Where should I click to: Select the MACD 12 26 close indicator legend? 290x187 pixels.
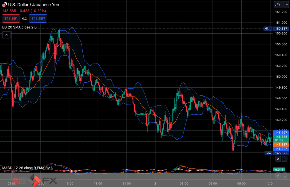pos(27,168)
